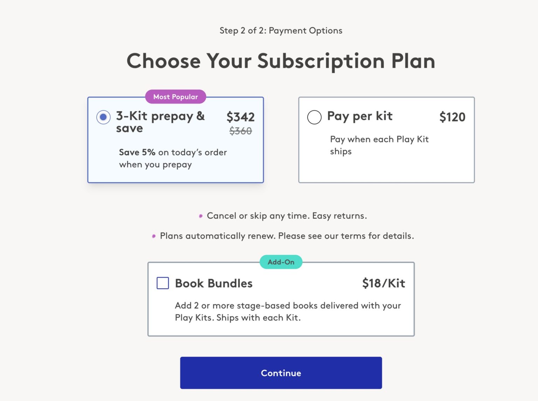Click the $120 Pay per kit price
Screen dimensions: 538x401
coord(453,117)
